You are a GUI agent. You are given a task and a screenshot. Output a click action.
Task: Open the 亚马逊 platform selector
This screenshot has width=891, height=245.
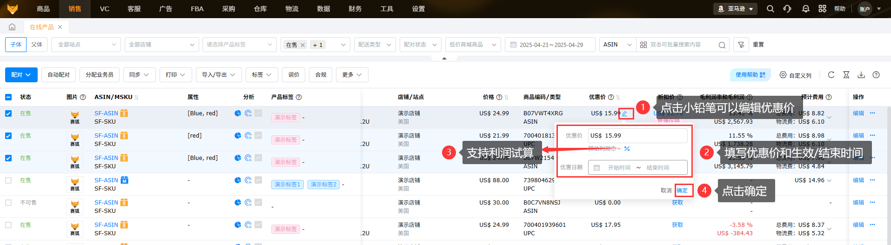tap(735, 9)
